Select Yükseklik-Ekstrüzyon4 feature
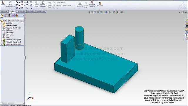Viewport: 188px width, 106px height. (13, 40)
